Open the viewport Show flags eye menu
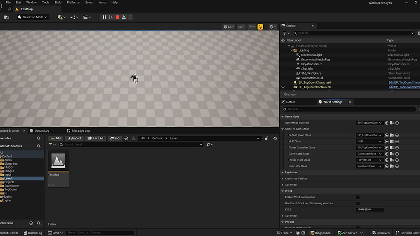This screenshot has height=236, width=420. [241, 27]
